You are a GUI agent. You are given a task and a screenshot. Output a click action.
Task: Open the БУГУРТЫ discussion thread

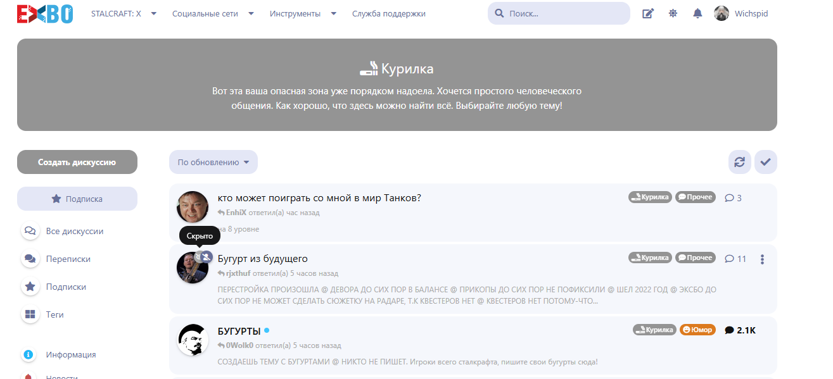(x=239, y=331)
